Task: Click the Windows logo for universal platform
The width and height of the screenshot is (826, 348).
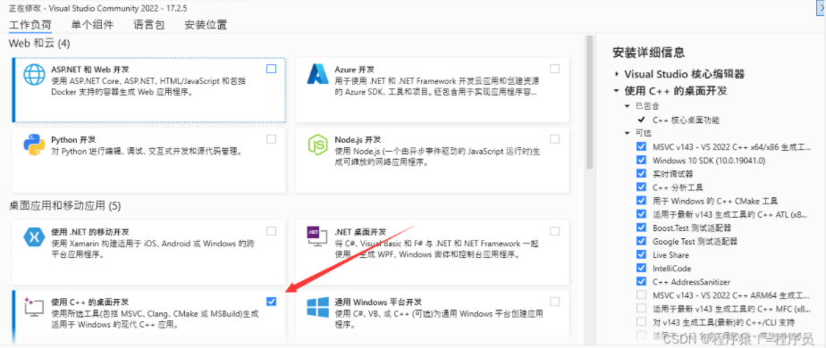Action: click(x=317, y=308)
